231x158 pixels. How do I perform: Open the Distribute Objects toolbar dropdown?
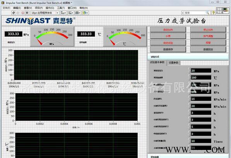[x=70, y=13]
